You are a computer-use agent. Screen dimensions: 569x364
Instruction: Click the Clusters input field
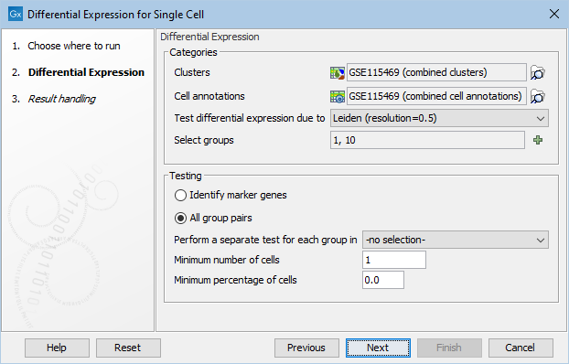pos(436,72)
